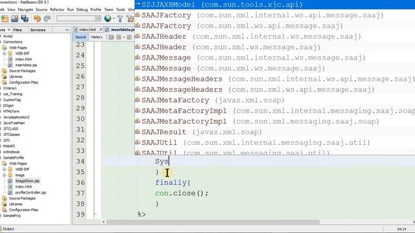Image resolution: width=415 pixels, height=233 pixels.
Task: Minimize the Projects window group
Action: click(x=67, y=30)
